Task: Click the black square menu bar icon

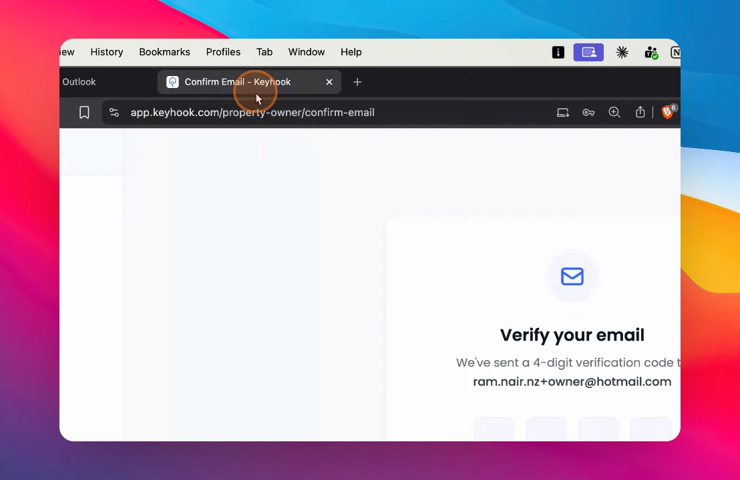Action: pos(558,52)
